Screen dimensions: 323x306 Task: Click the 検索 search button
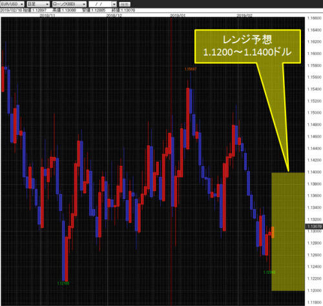pyautogui.click(x=125, y=4)
